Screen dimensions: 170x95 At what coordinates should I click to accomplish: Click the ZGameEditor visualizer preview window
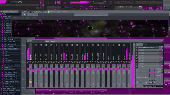point(90,28)
